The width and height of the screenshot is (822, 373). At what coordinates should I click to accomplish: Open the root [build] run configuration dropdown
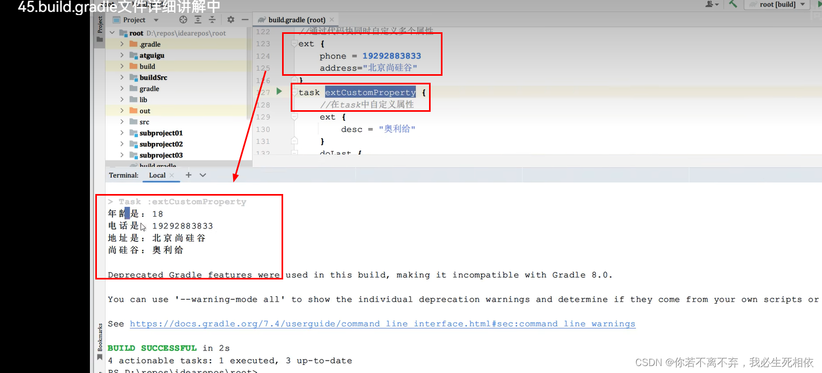pos(777,4)
